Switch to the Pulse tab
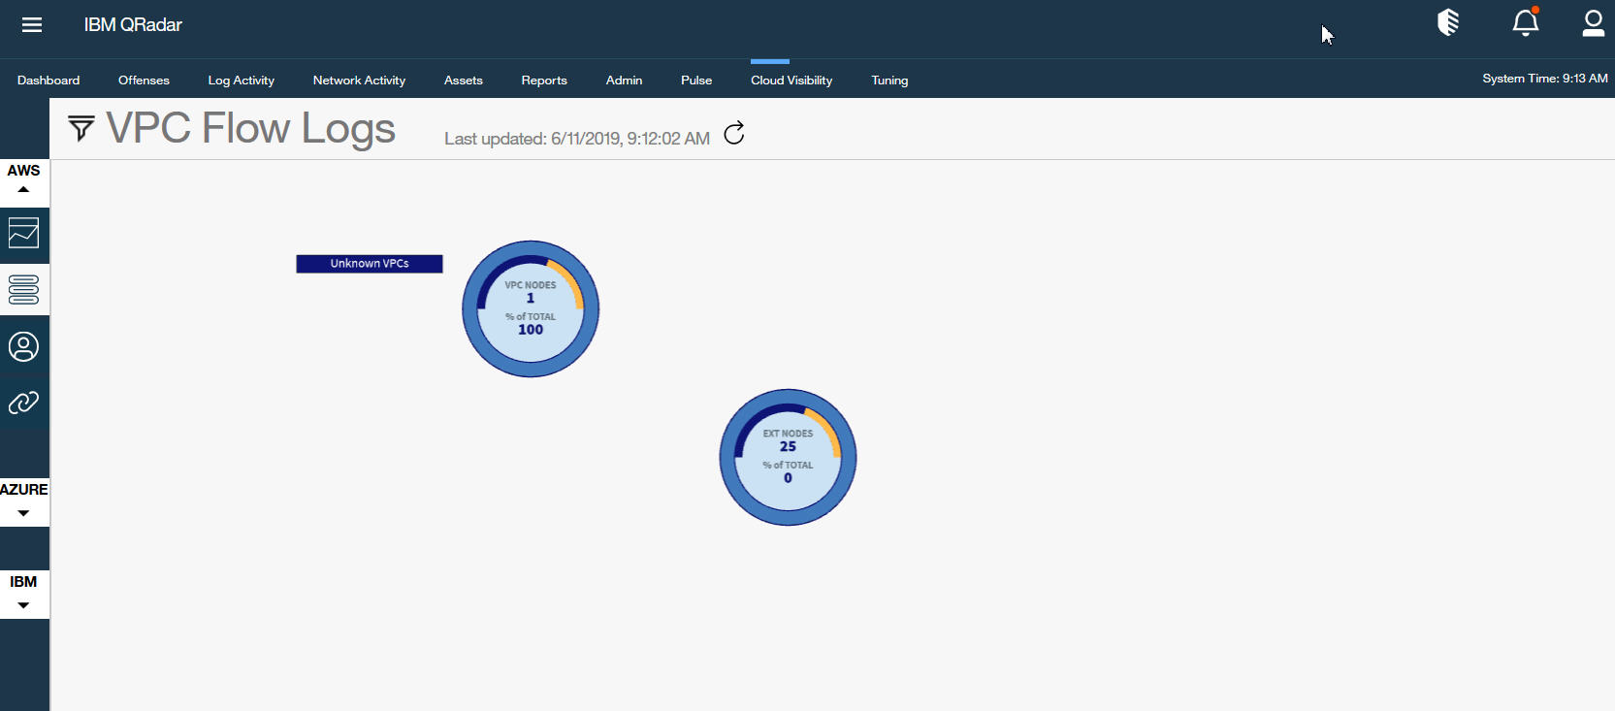The width and height of the screenshot is (1615, 711). [696, 81]
